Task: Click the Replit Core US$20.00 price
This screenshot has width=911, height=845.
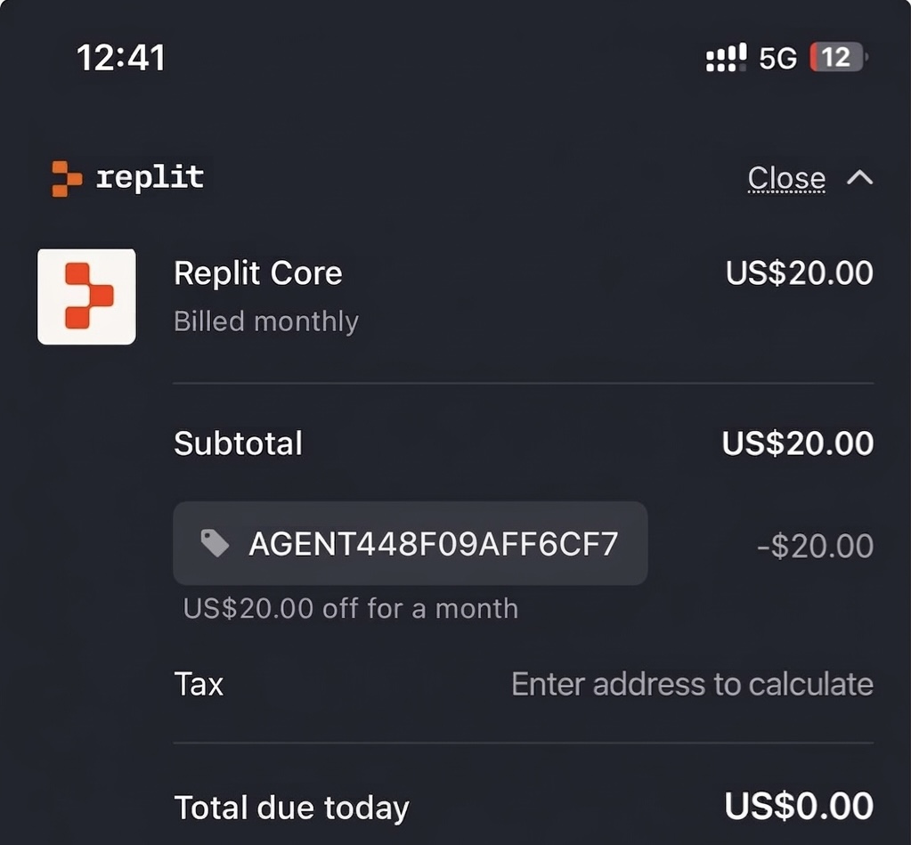Action: pos(799,272)
